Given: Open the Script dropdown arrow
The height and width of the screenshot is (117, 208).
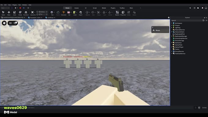Looking at the screenshot, I should (x=77, y=12).
